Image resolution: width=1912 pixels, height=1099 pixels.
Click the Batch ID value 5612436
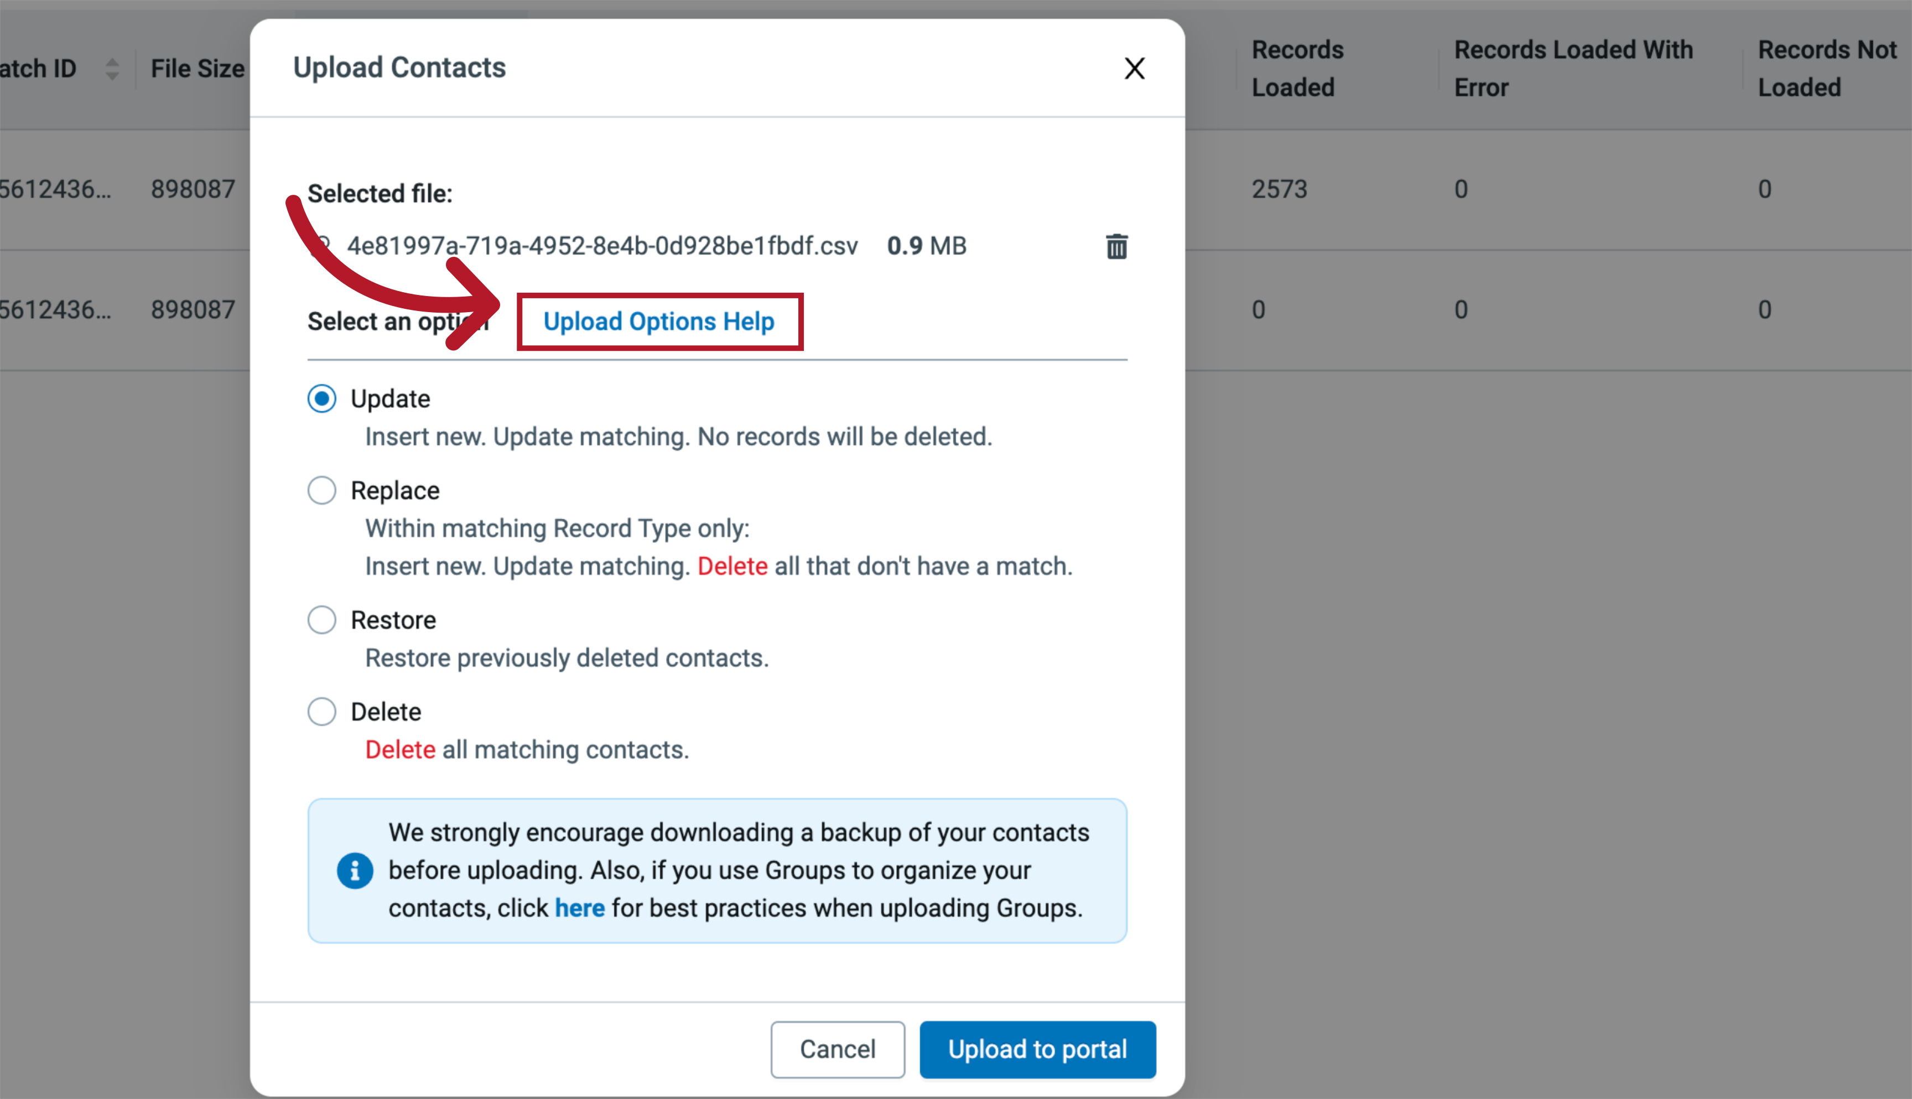(x=55, y=189)
